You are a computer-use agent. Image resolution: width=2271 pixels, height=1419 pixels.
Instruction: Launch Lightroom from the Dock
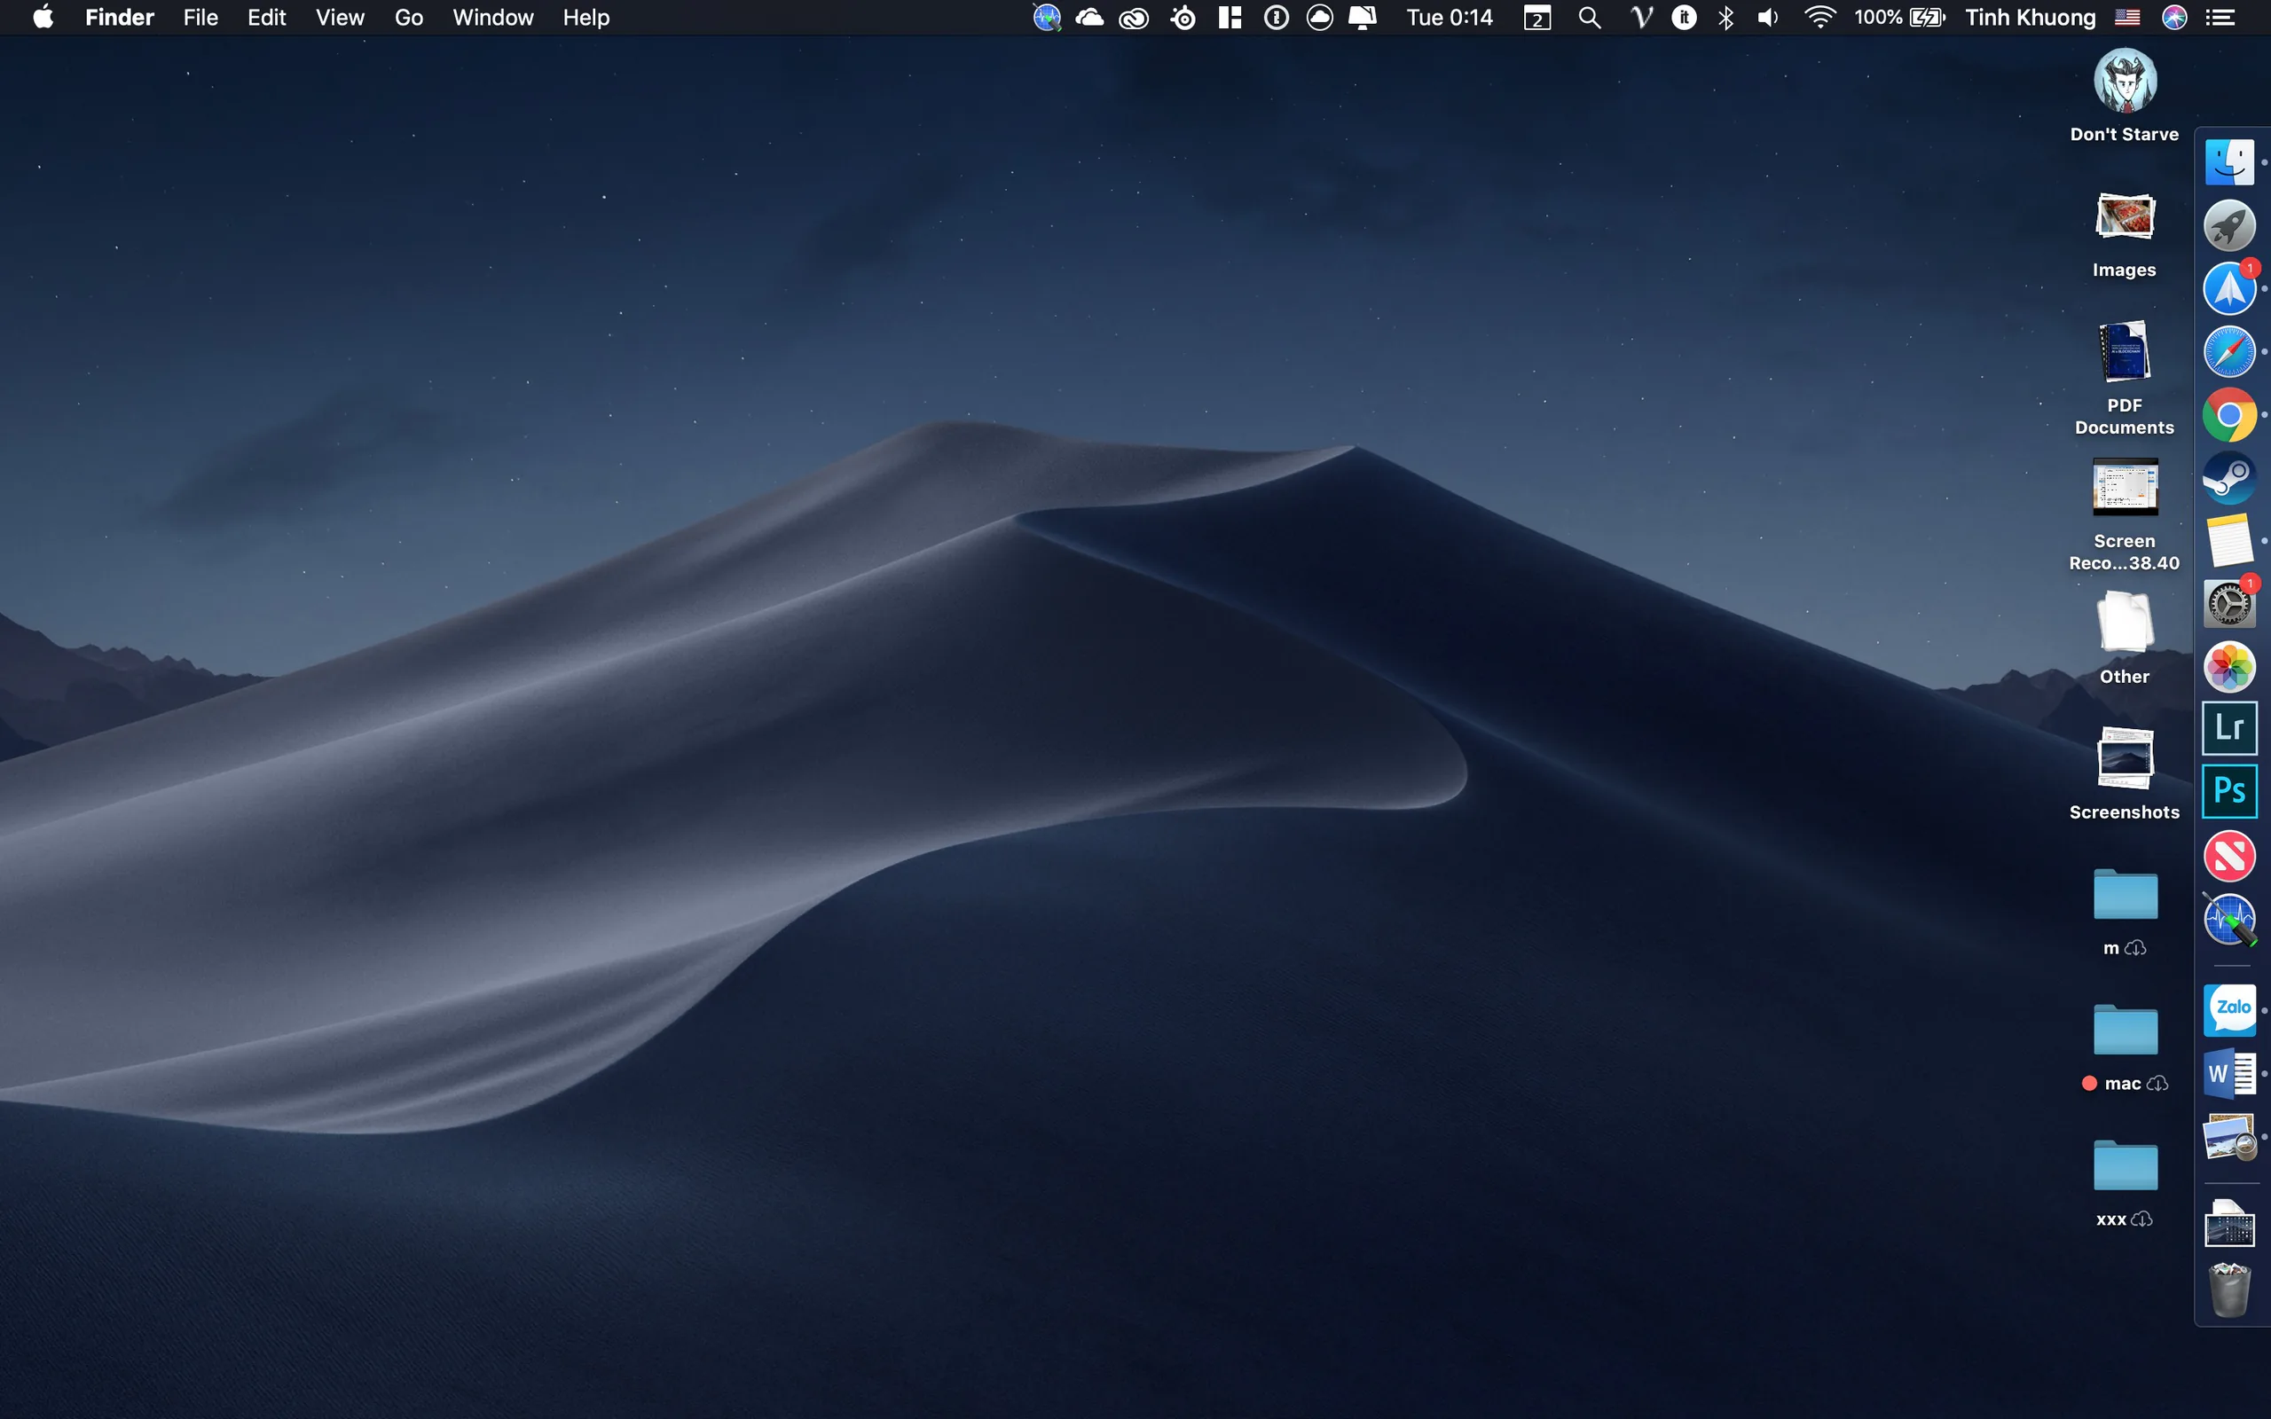tap(2228, 728)
